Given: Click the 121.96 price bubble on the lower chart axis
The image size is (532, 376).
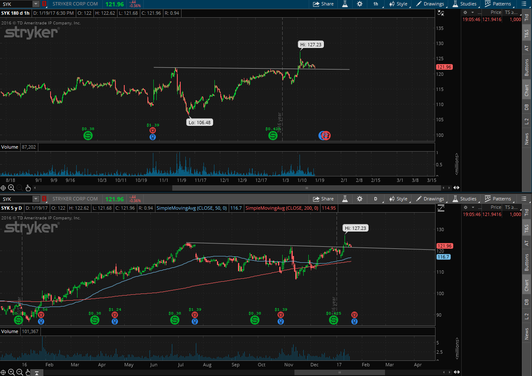Looking at the screenshot, I should 444,246.
